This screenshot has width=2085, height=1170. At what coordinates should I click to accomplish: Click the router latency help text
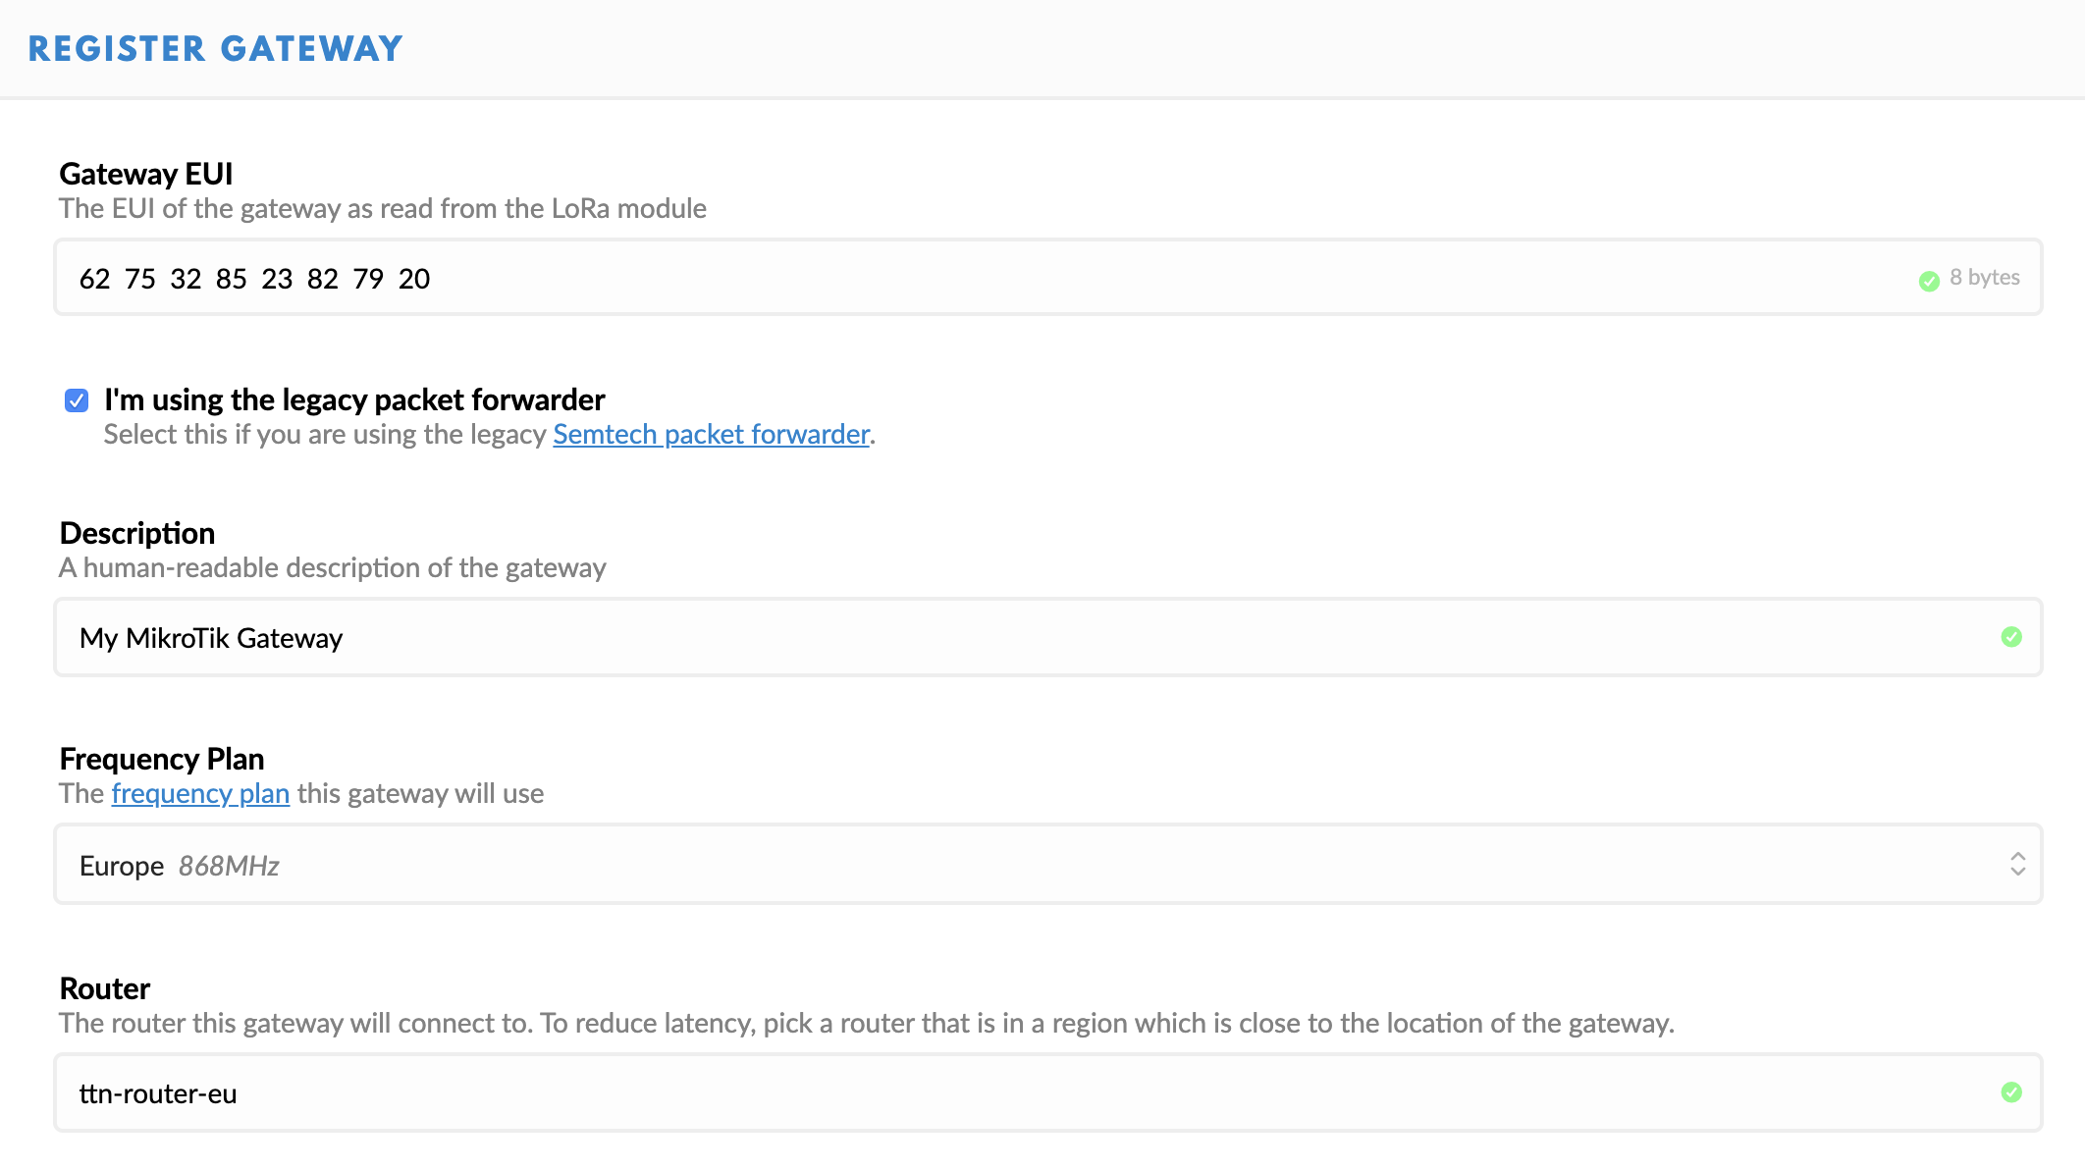point(866,1024)
